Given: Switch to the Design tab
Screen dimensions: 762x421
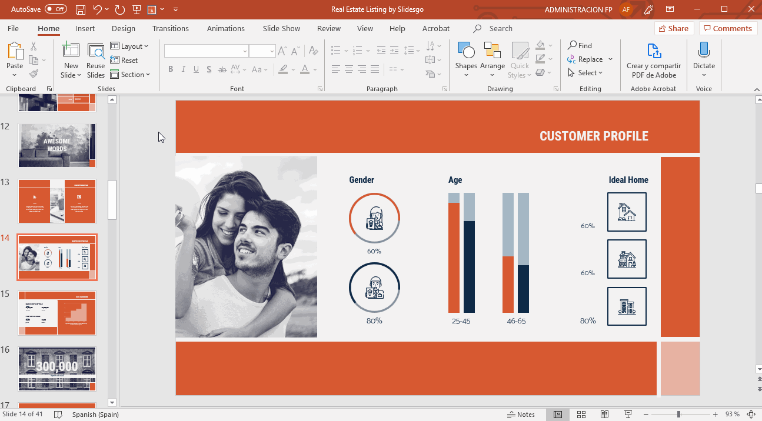Looking at the screenshot, I should tap(123, 28).
